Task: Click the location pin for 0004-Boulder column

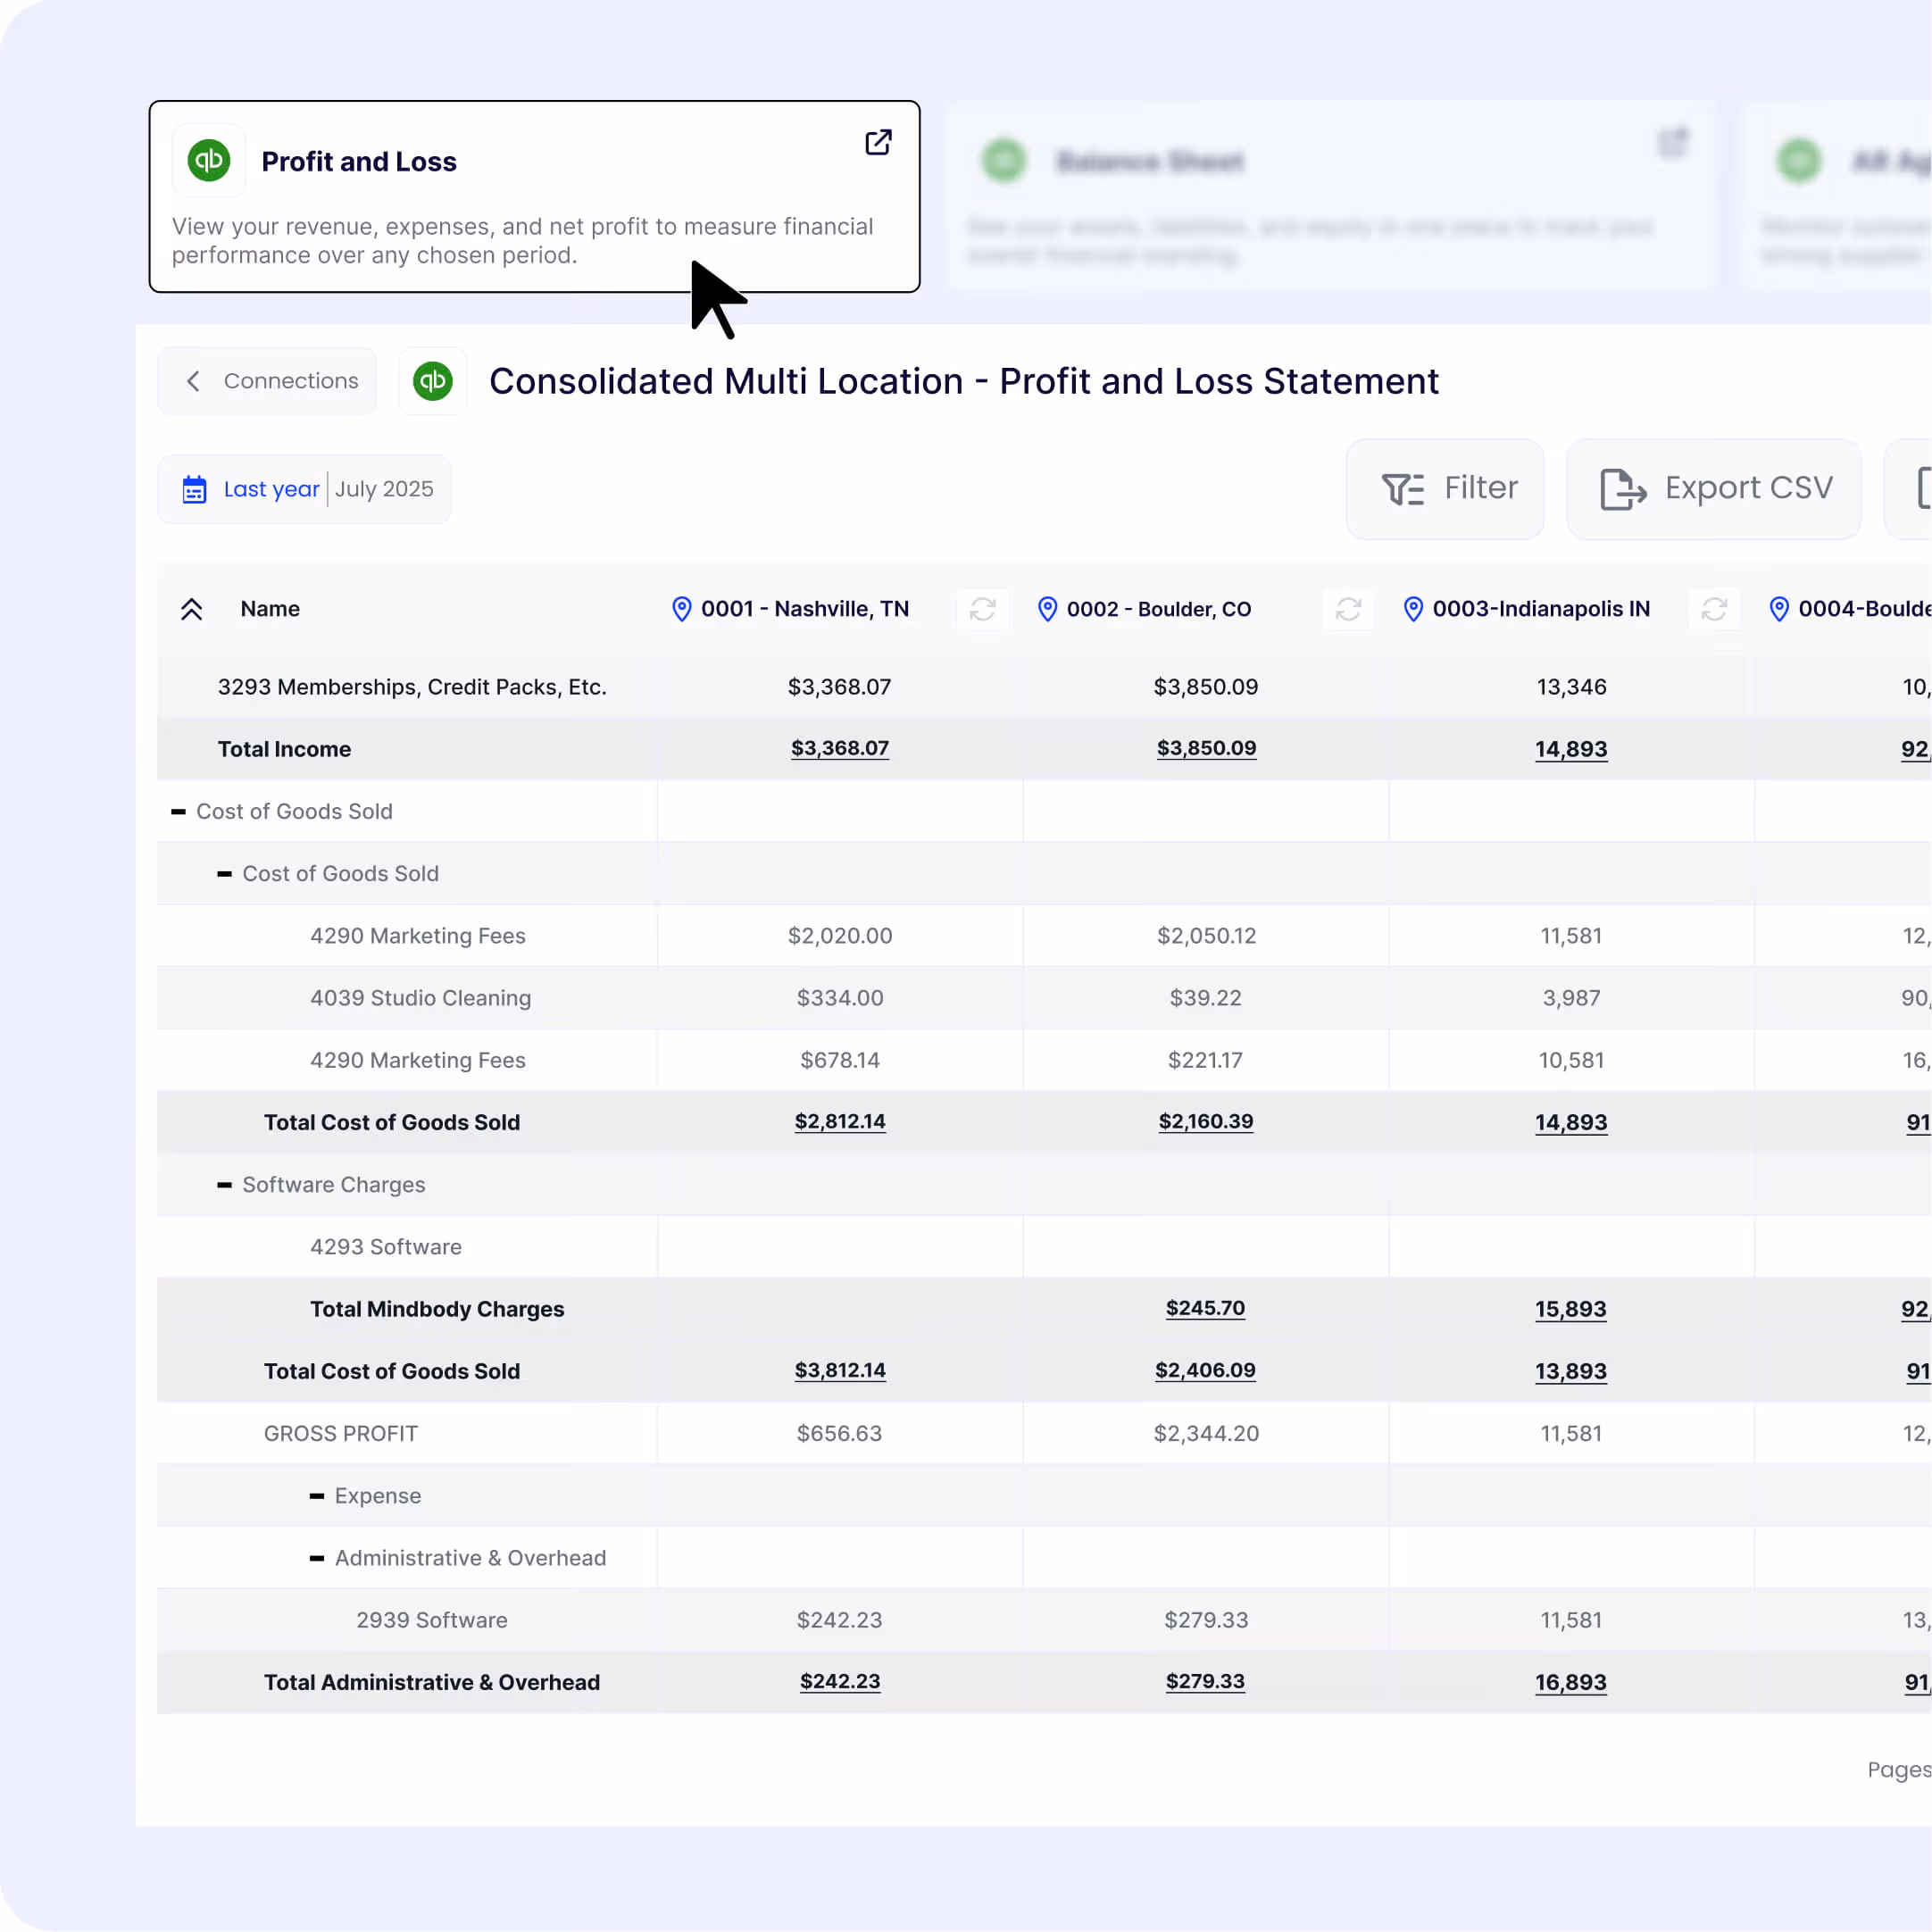Action: [x=1779, y=609]
